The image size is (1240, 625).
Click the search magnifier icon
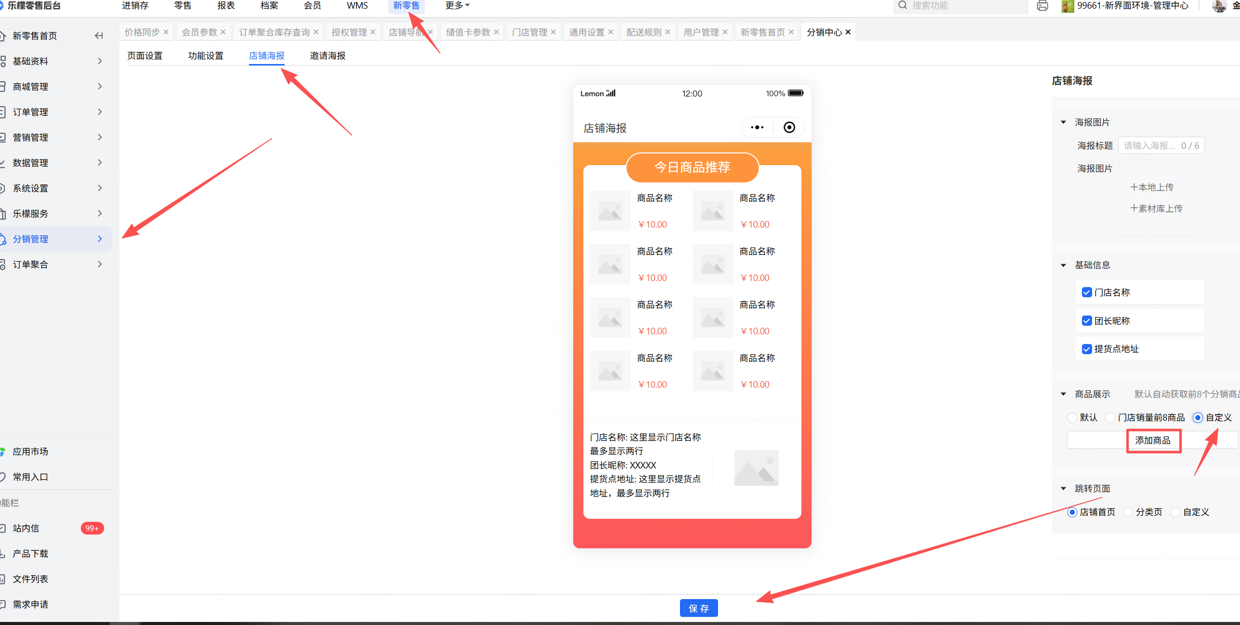coord(903,6)
